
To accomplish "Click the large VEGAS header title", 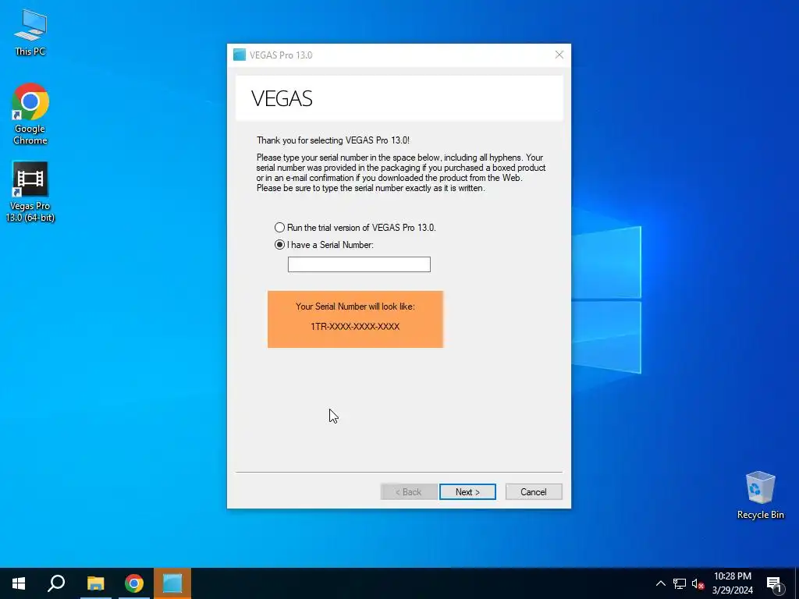I will tap(282, 98).
